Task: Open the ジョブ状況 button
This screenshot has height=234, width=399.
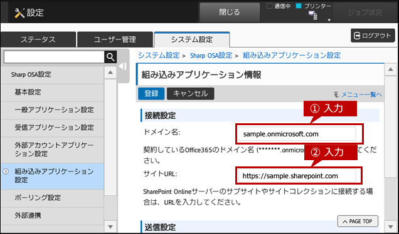Action: click(x=365, y=12)
